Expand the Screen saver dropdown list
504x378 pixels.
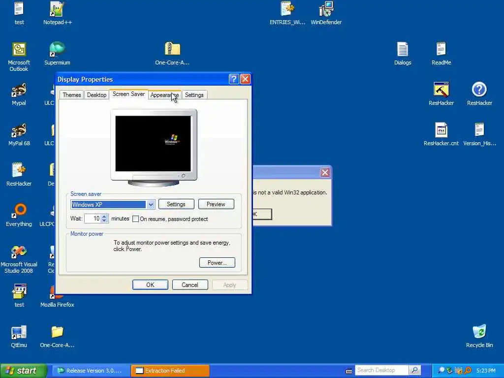151,205
